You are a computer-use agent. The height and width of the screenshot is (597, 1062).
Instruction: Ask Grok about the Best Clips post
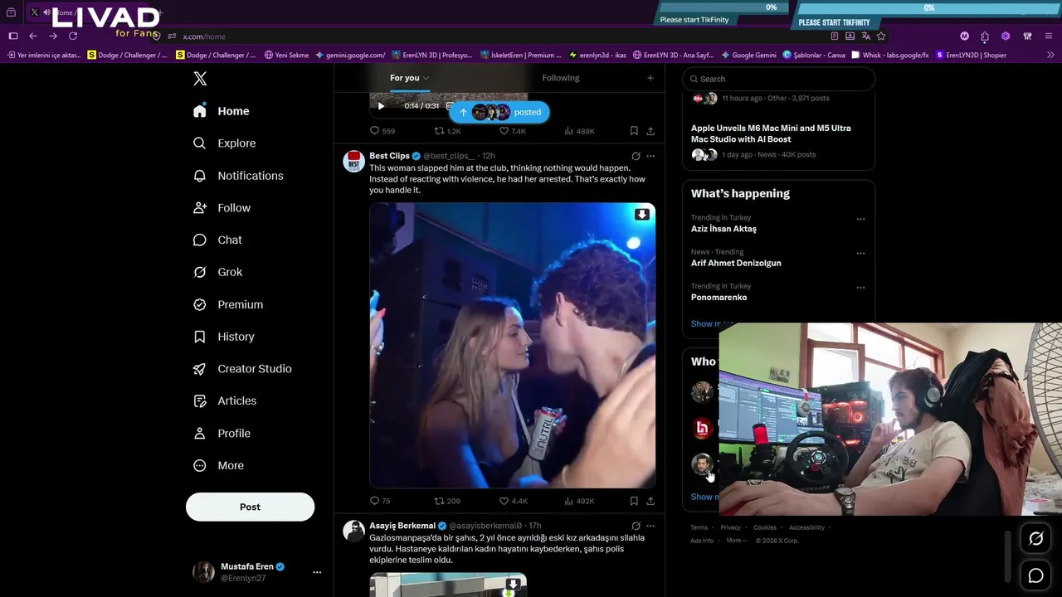(x=636, y=156)
